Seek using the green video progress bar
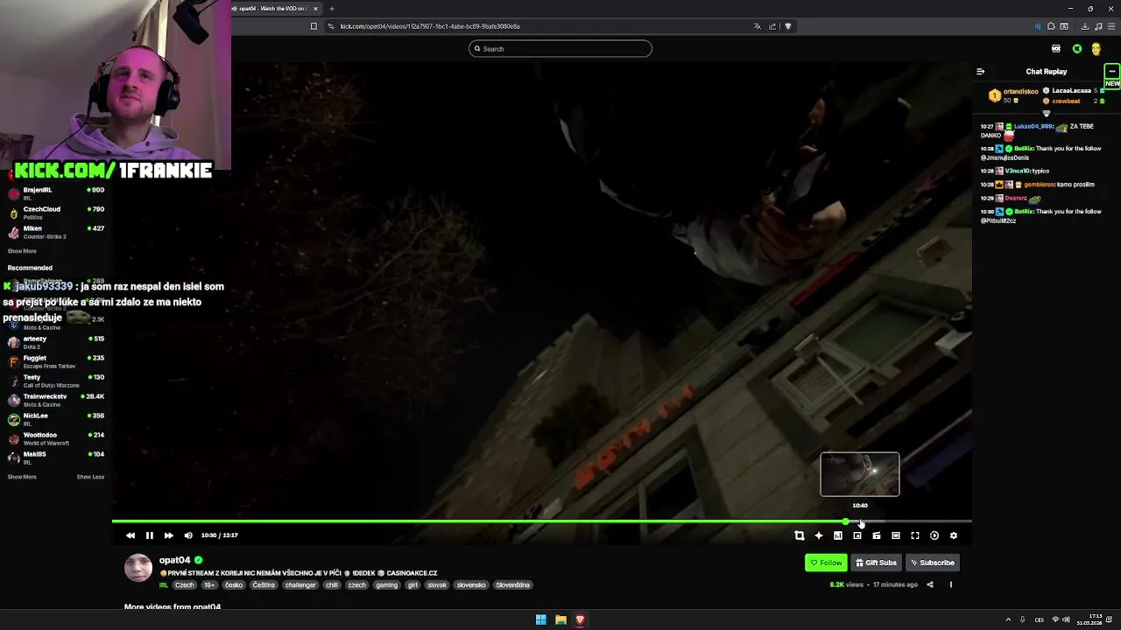This screenshot has height=630, width=1121. [x=541, y=522]
